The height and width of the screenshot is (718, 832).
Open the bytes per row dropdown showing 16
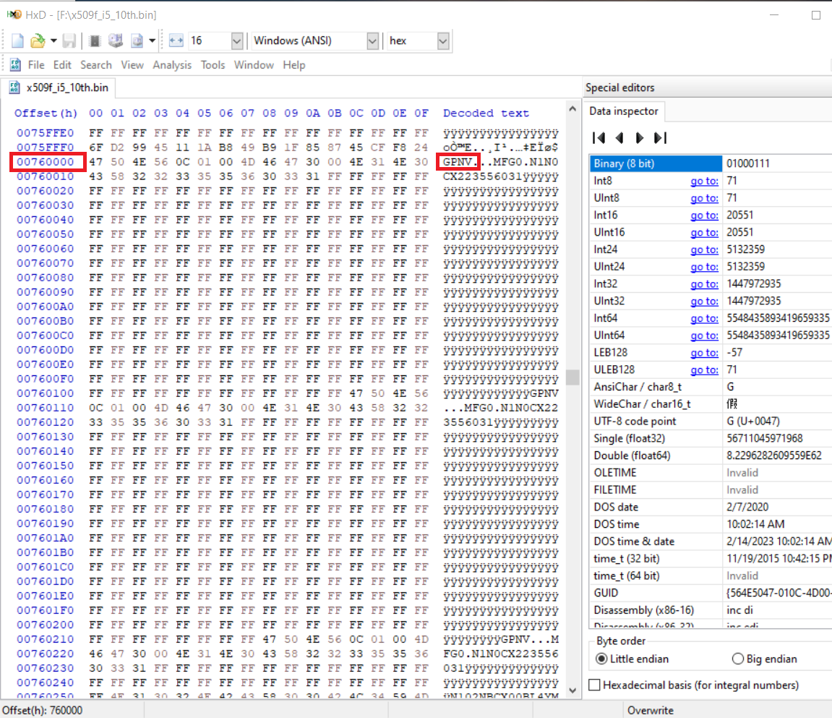pyautogui.click(x=236, y=41)
